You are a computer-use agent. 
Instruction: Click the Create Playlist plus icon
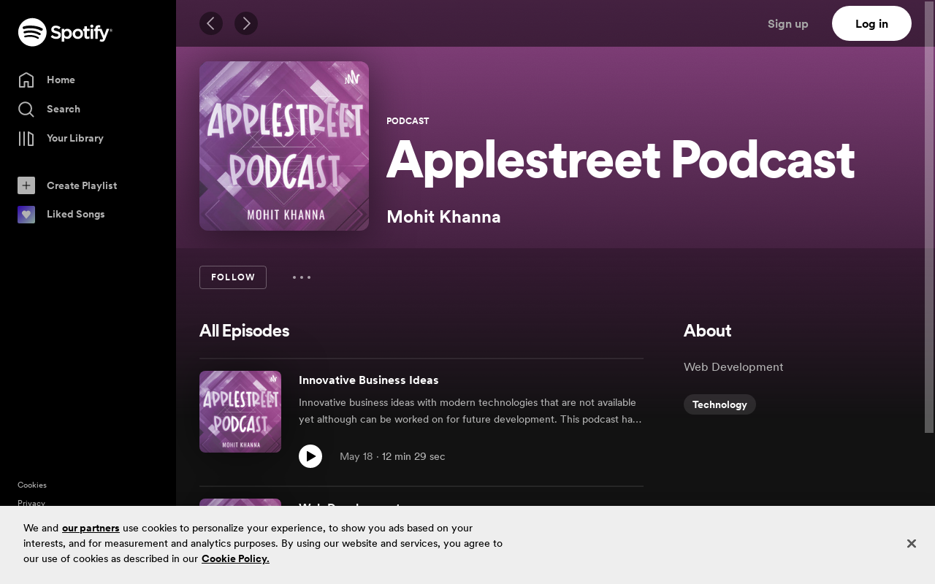[26, 185]
